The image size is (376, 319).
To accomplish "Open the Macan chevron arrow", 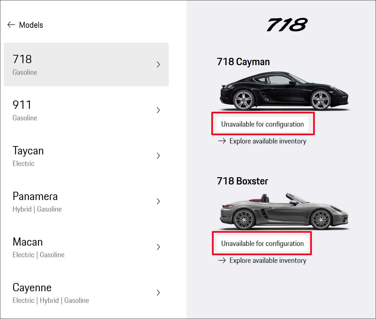I will [x=158, y=247].
